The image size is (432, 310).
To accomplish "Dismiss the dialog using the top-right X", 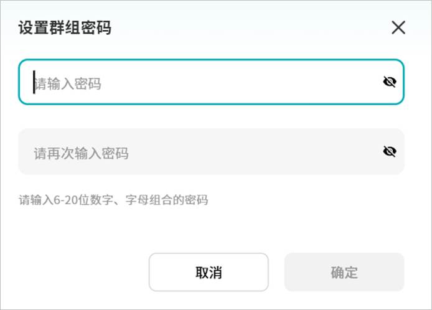I will (398, 27).
